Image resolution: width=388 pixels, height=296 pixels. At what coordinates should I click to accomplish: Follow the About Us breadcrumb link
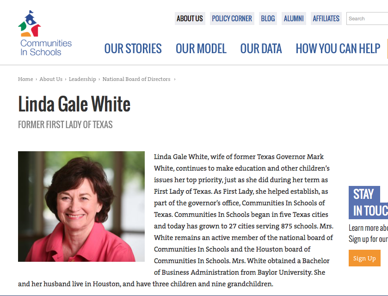pos(51,79)
